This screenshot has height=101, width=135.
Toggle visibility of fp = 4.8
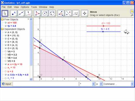(x=6, y=26)
